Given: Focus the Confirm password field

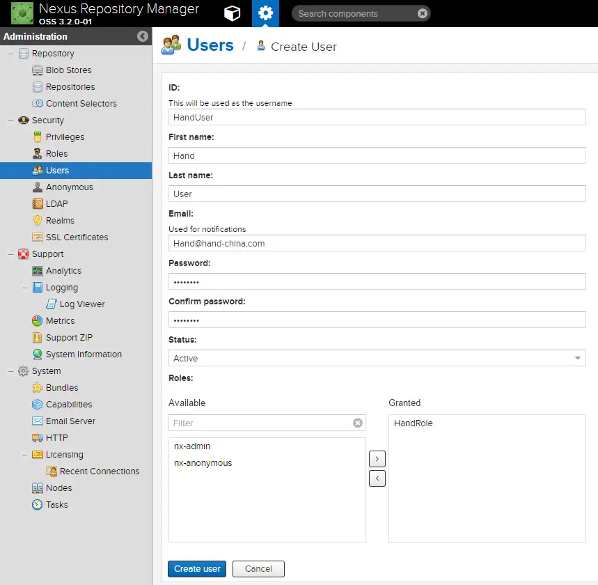Looking at the screenshot, I should (377, 320).
